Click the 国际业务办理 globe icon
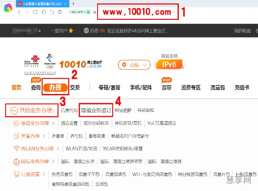258x191 pixels. [x=16, y=162]
